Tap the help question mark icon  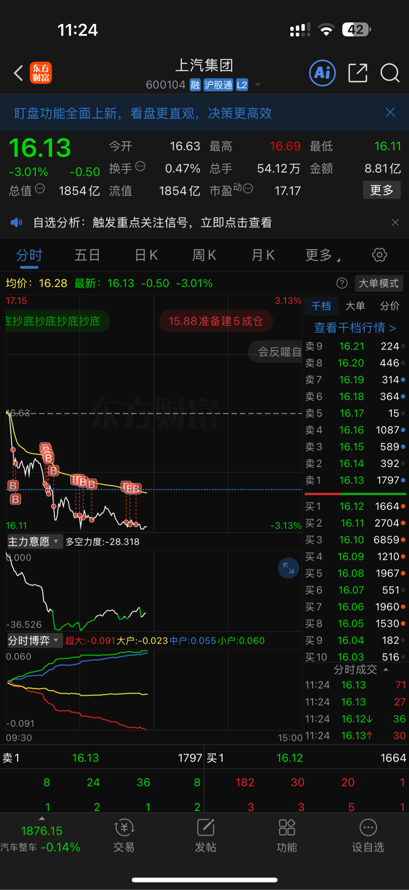click(342, 283)
